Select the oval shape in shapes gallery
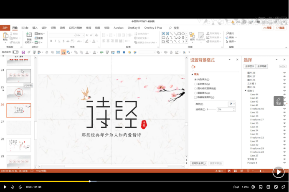This screenshot has width=289, height=192. pyautogui.click(x=183, y=34)
